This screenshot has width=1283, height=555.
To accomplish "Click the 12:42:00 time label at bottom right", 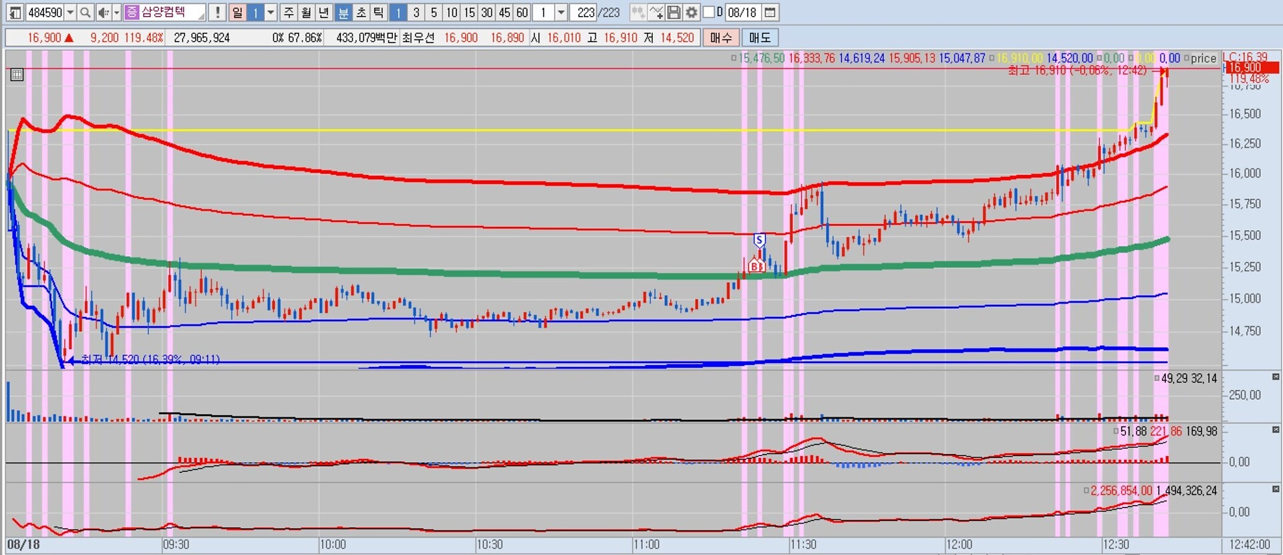I will coord(1250,544).
